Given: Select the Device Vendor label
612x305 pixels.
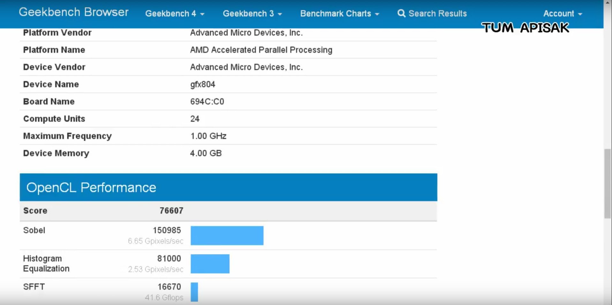Looking at the screenshot, I should click(x=54, y=67).
